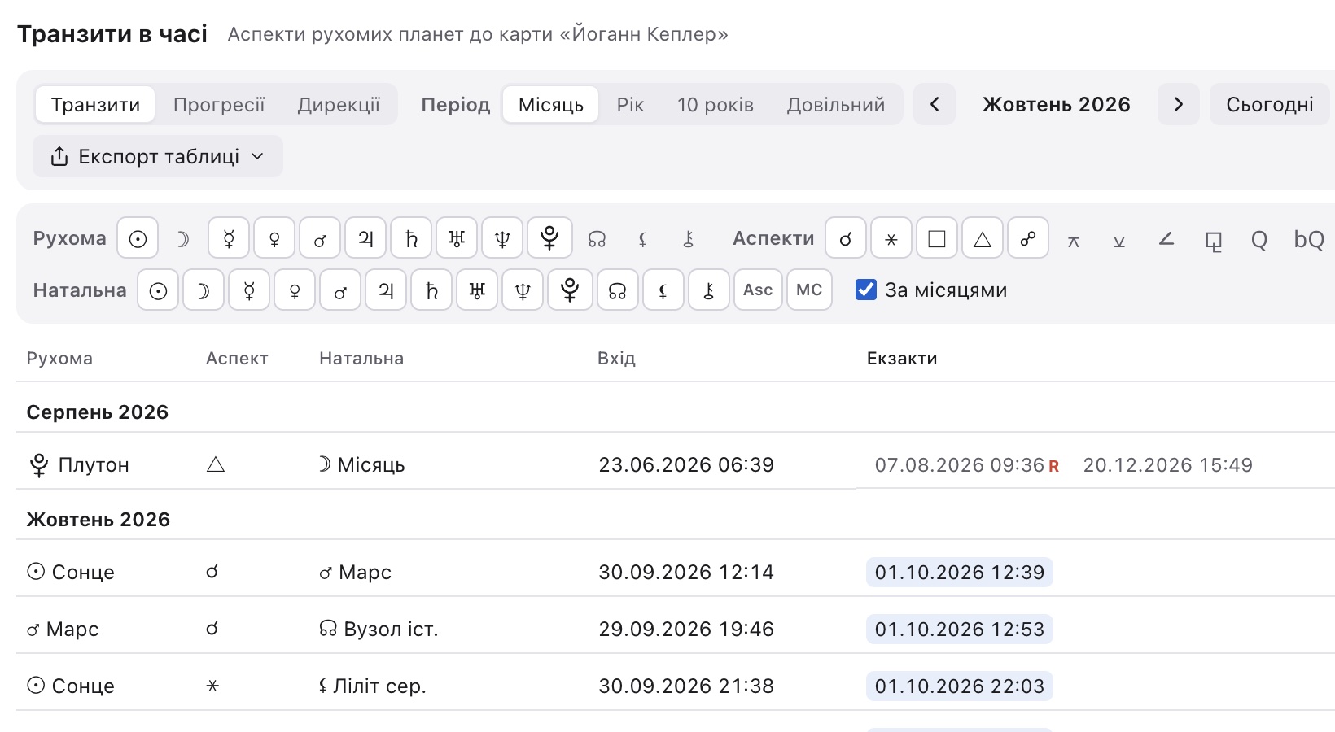Screen dimensions: 1335x732
Task: Toggle transiting Sun filter in Рухома row
Action: tap(138, 238)
